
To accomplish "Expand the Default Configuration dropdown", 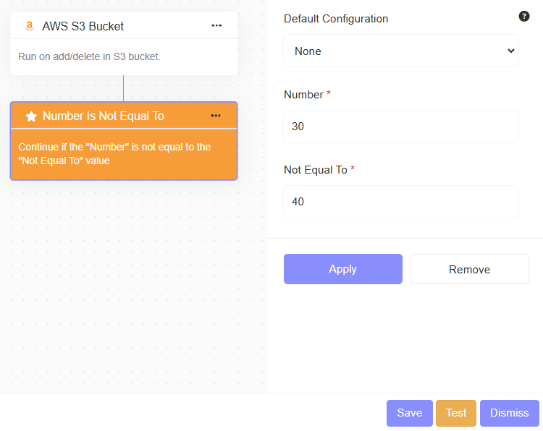I will pyautogui.click(x=401, y=51).
